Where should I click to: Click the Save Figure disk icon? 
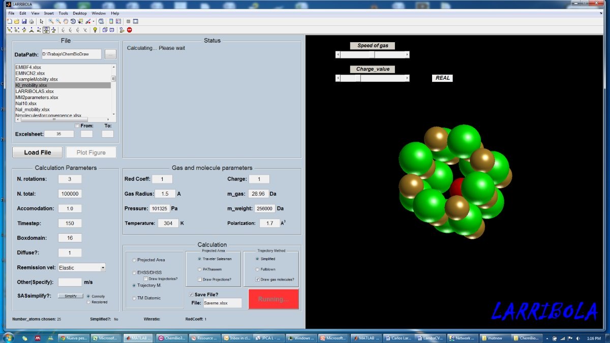point(24,21)
